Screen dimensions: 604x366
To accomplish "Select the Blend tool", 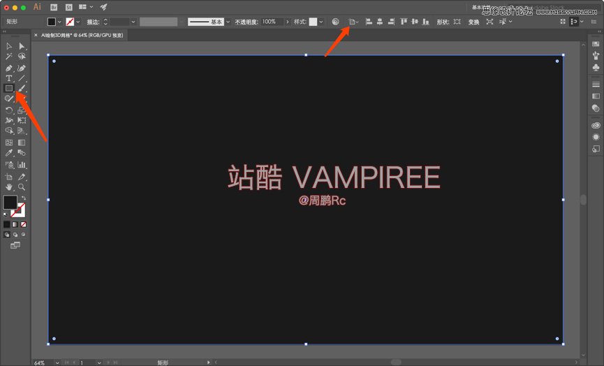I will click(22, 153).
